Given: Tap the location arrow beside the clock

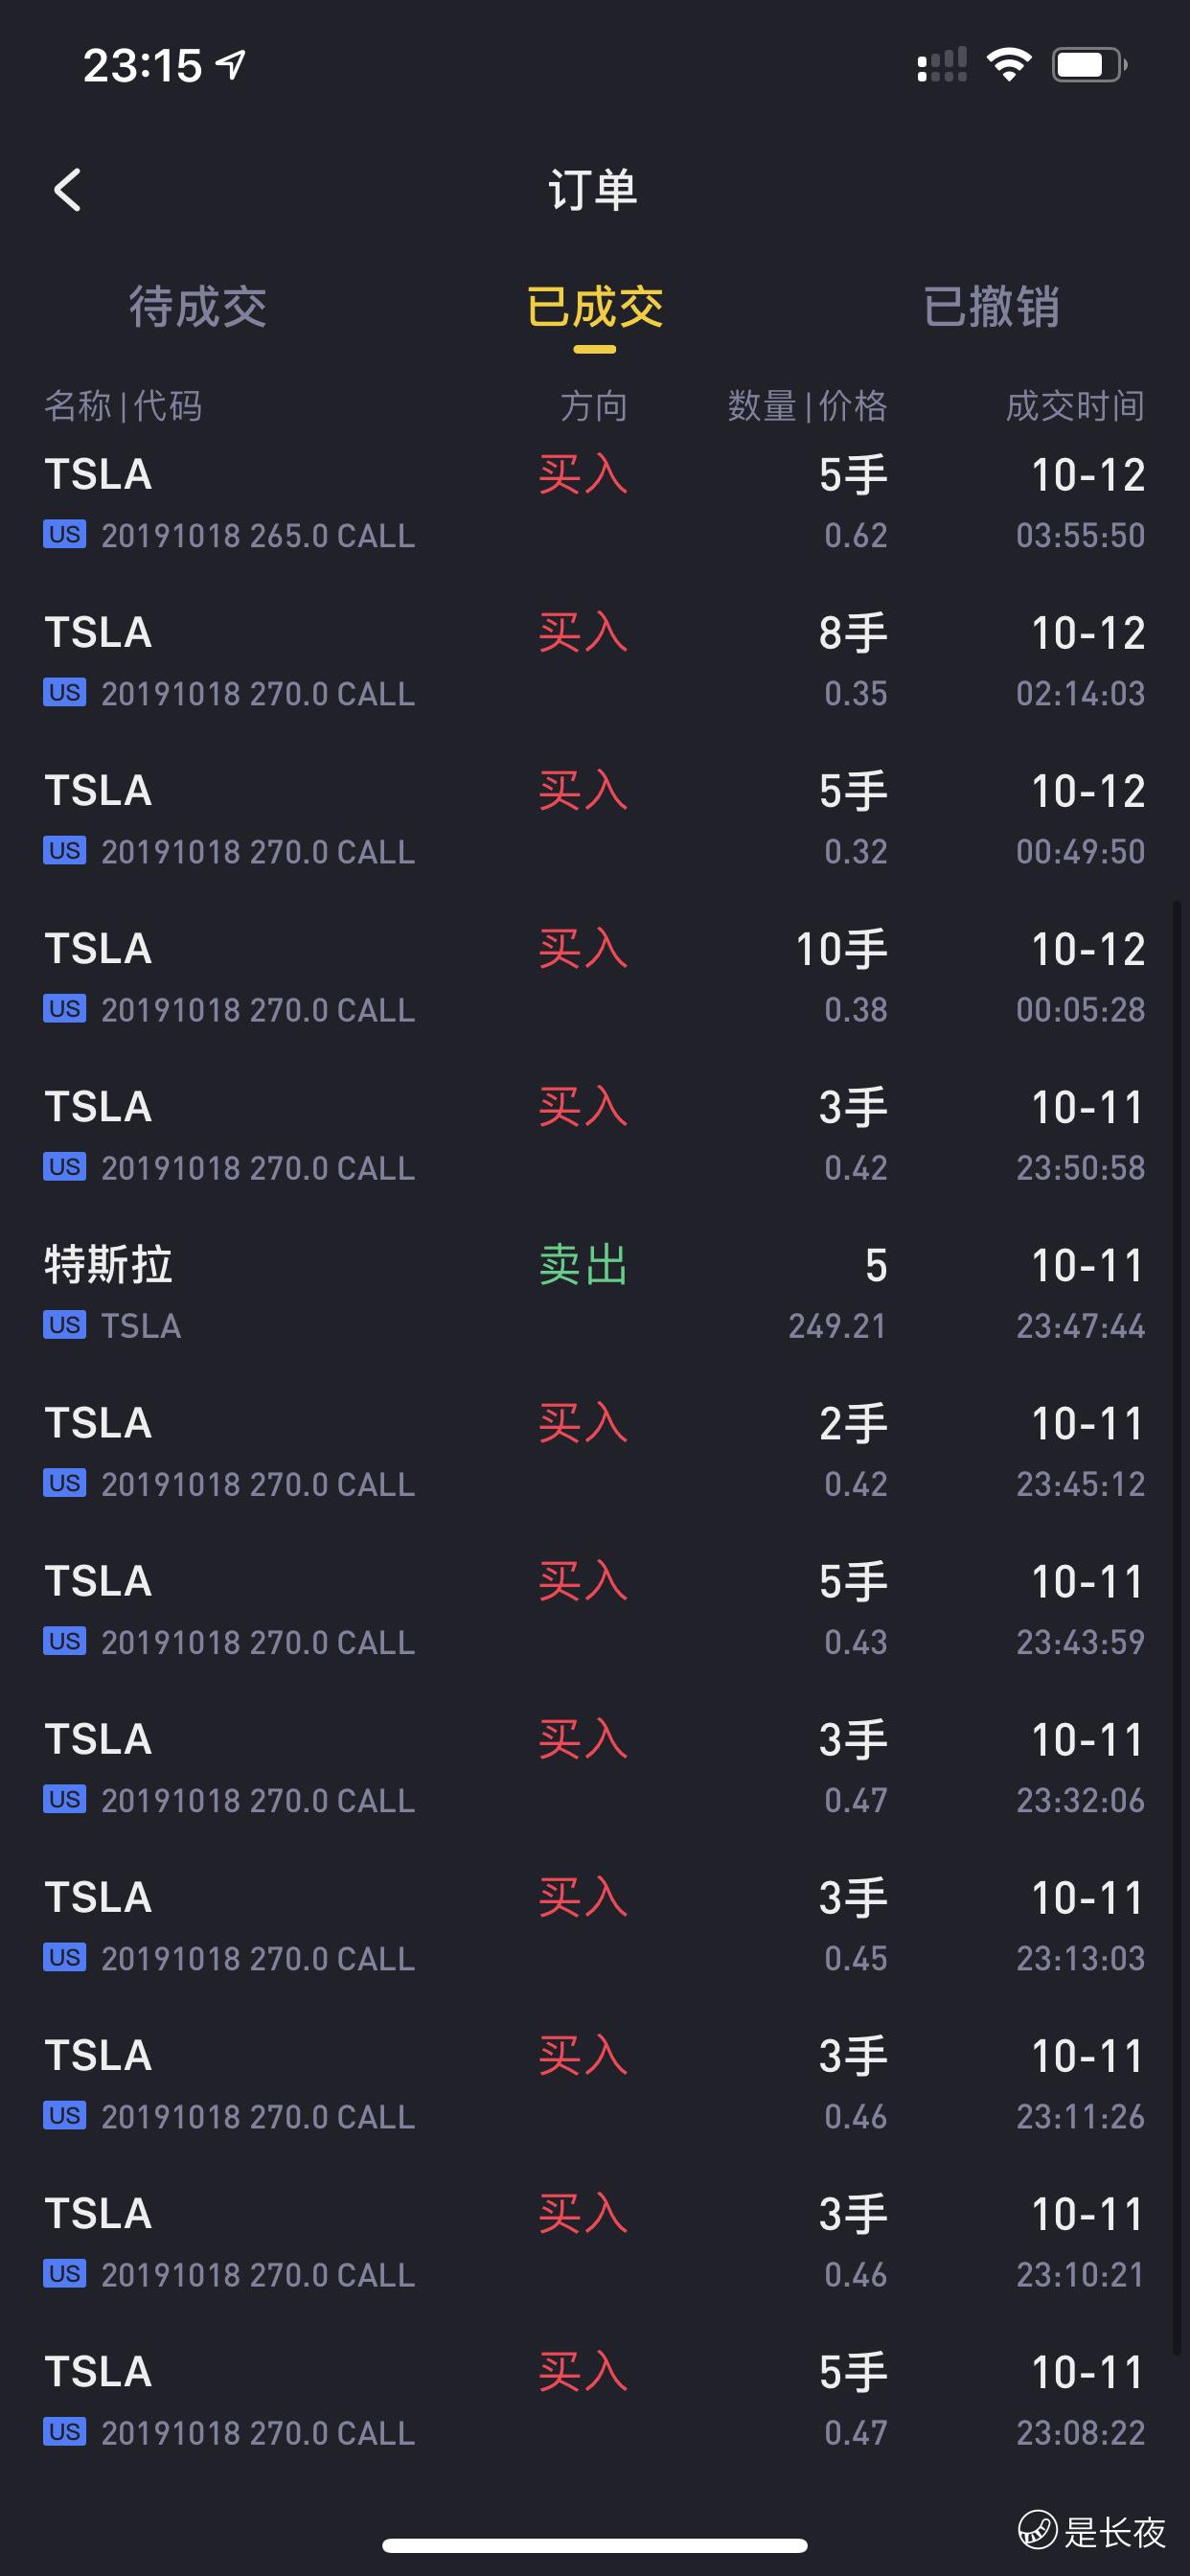Looking at the screenshot, I should click(x=232, y=65).
